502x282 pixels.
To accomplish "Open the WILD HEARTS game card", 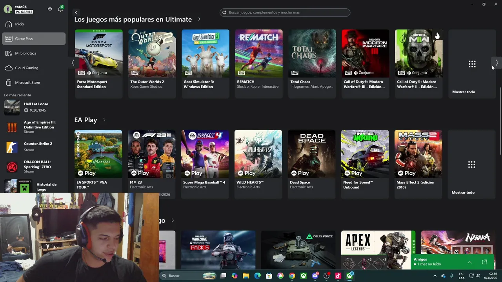I will pos(258,164).
